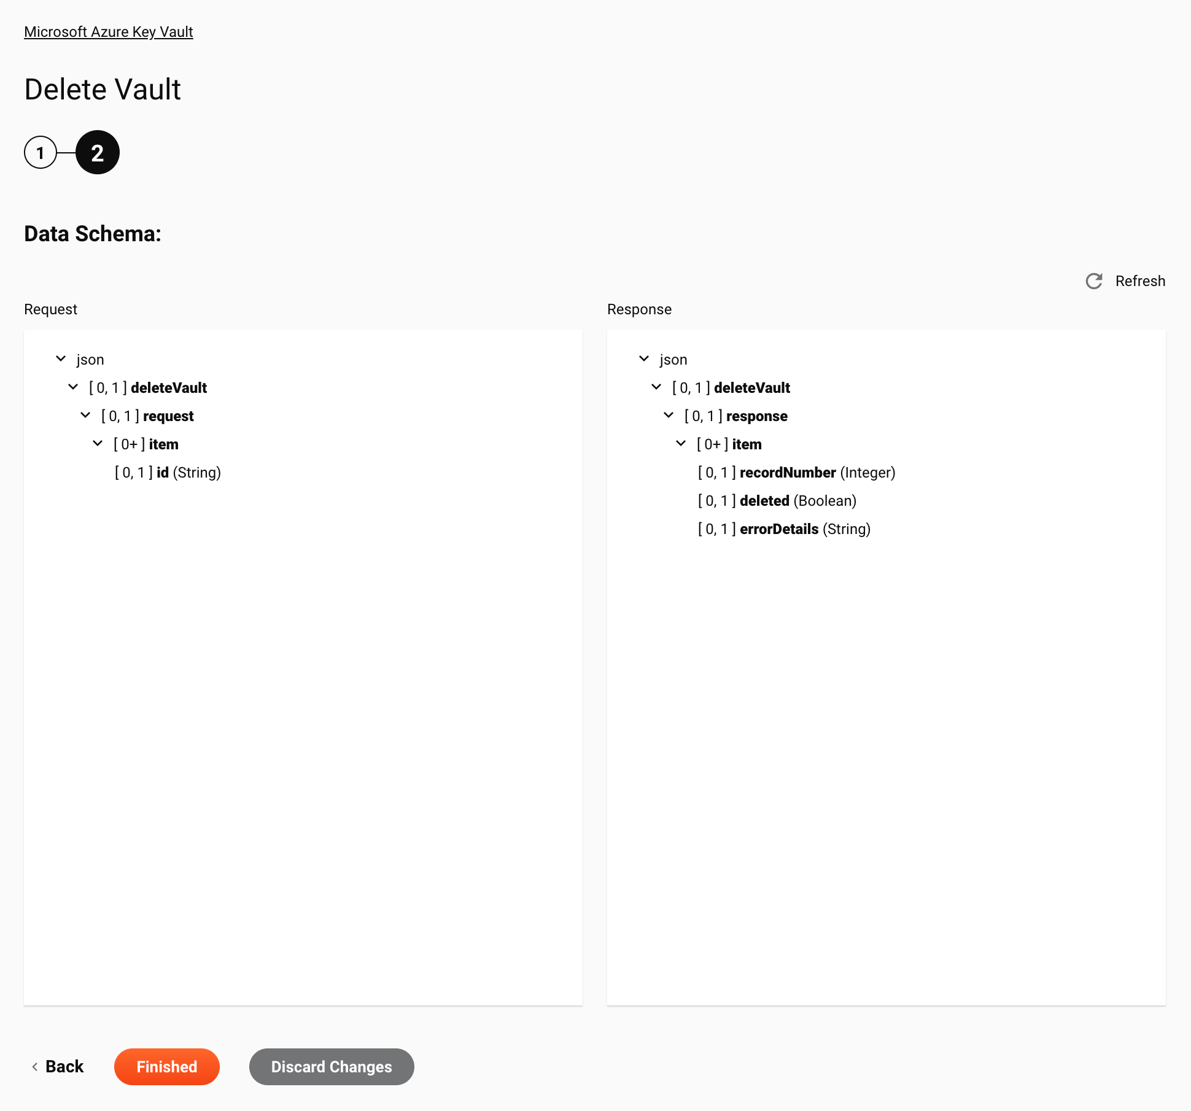
Task: Click the Discard Changes button
Action: pyautogui.click(x=331, y=1066)
